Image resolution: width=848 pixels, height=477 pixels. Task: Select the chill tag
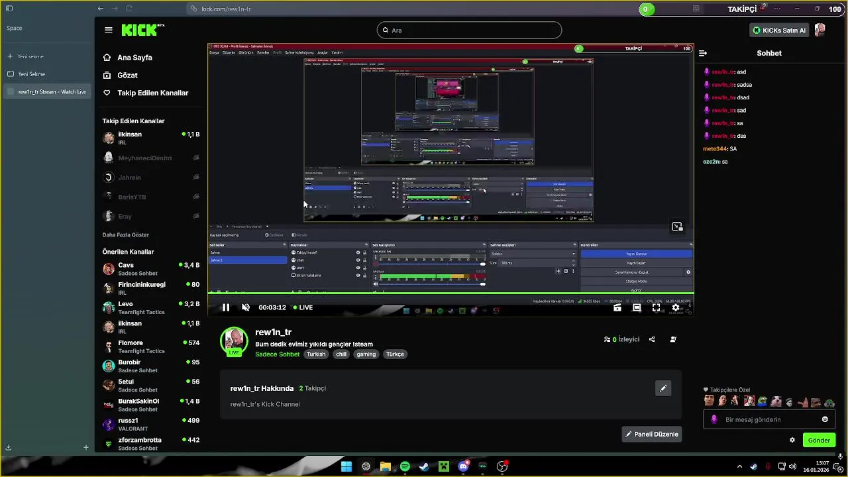tap(341, 354)
